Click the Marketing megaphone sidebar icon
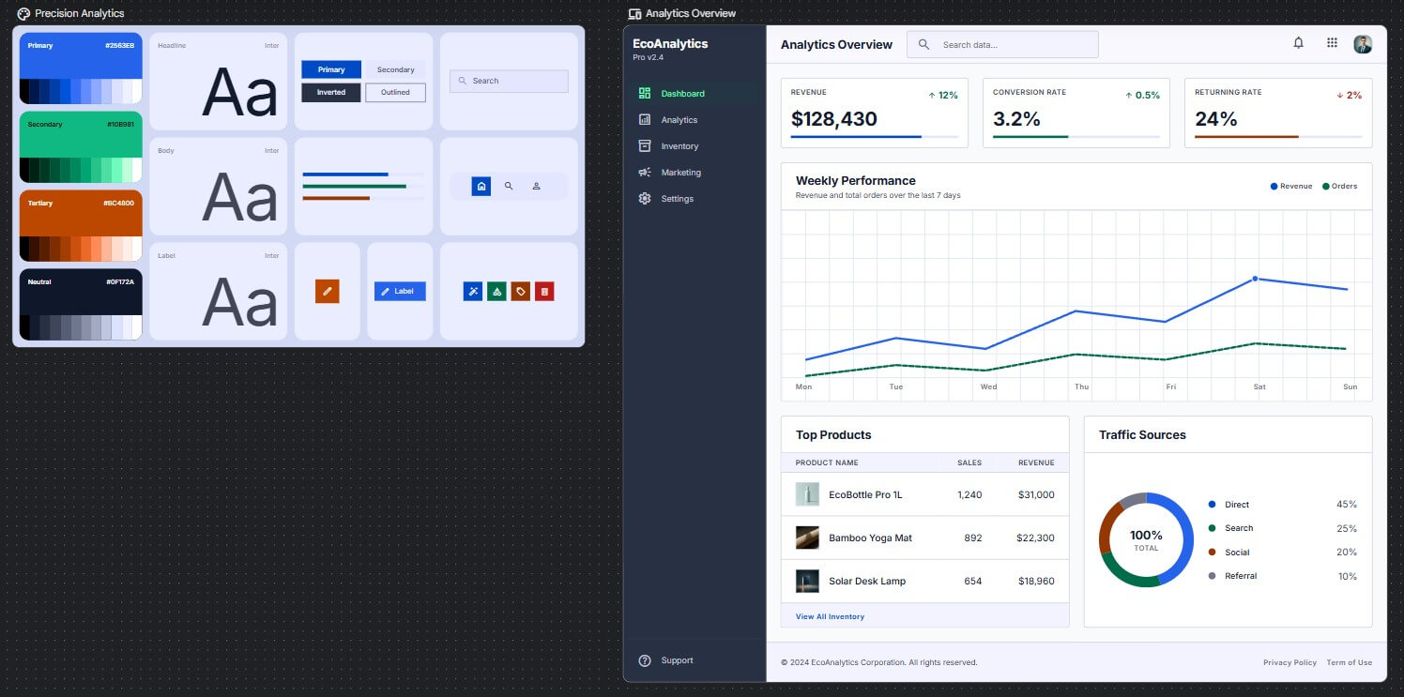The height and width of the screenshot is (697, 1404). coord(645,173)
